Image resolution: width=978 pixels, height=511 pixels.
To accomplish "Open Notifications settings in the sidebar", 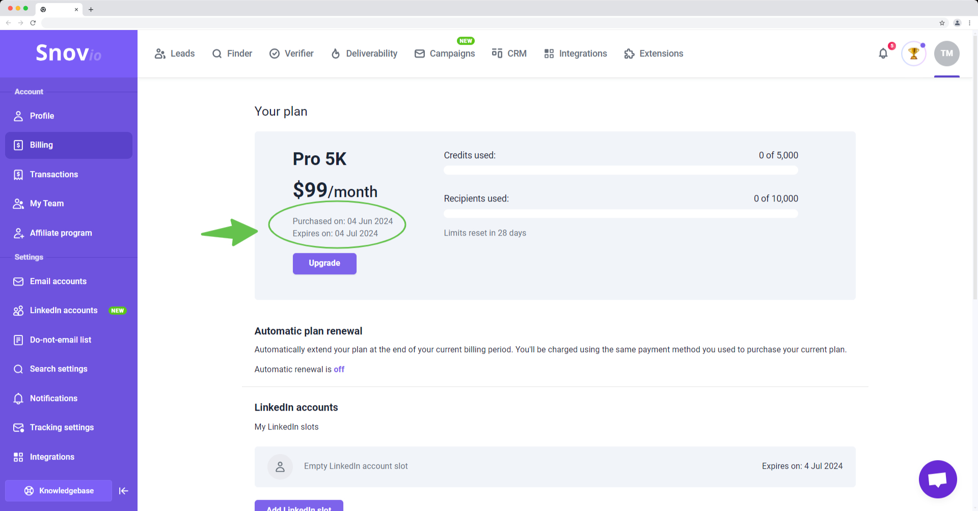I will click(69, 399).
